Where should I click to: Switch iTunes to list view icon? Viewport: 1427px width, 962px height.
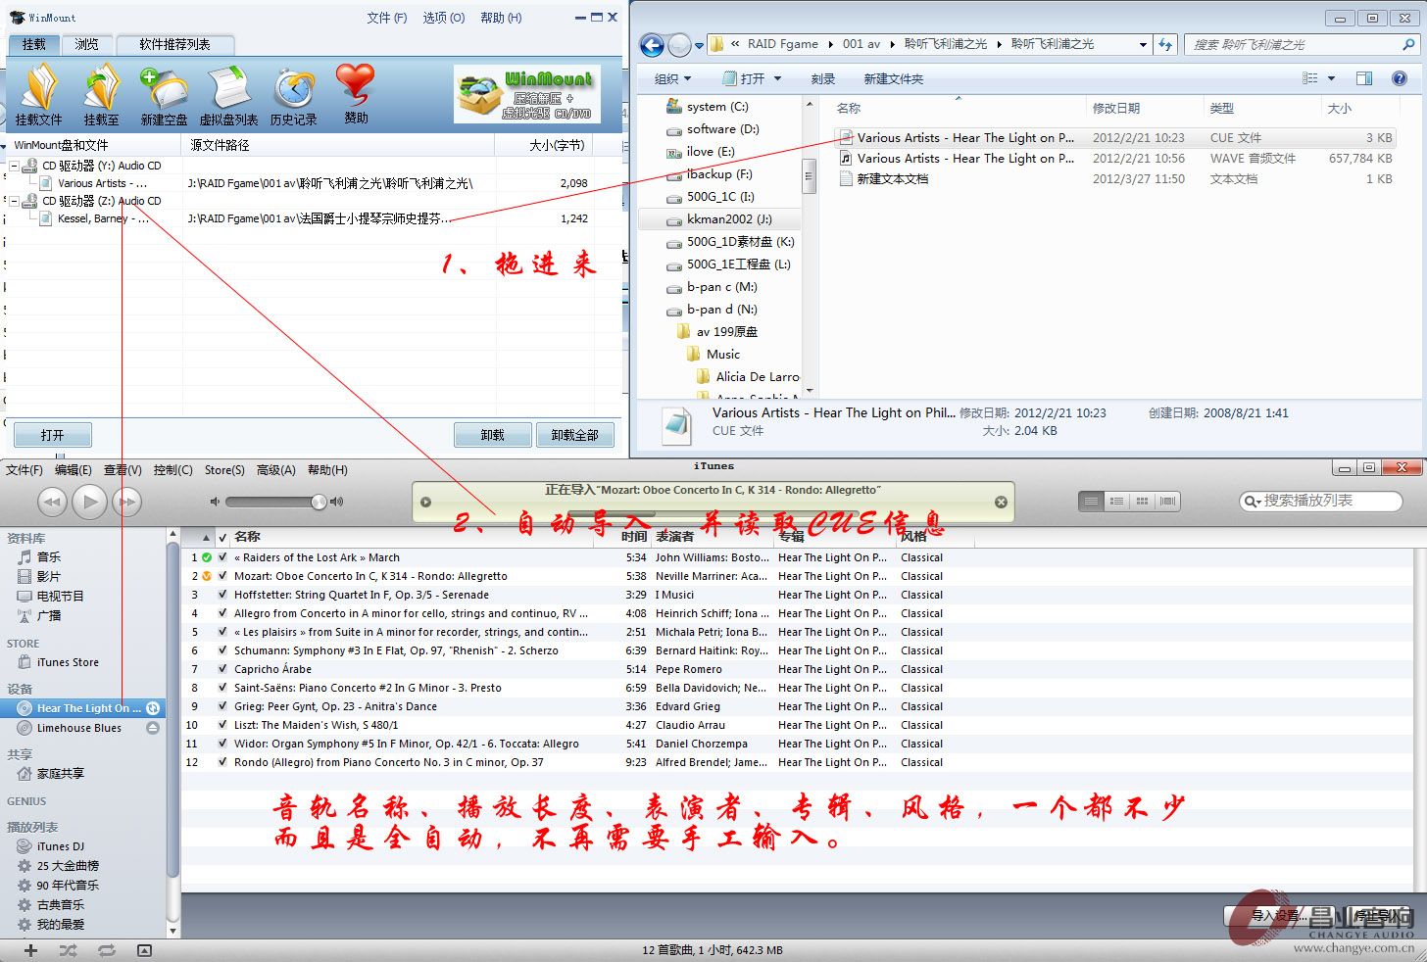point(1091,501)
